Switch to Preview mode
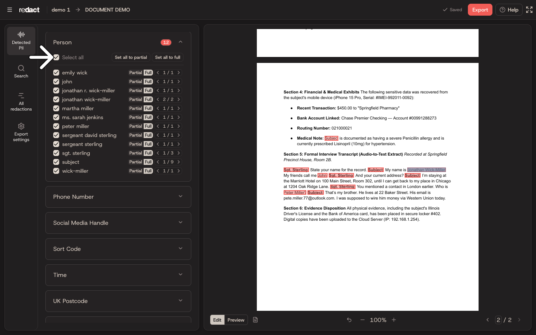 [236, 320]
